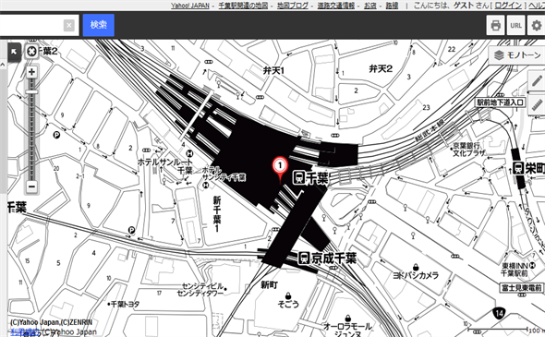545x337 pixels.
Task: Click the 栄町 station train icon
Action: 519,168
